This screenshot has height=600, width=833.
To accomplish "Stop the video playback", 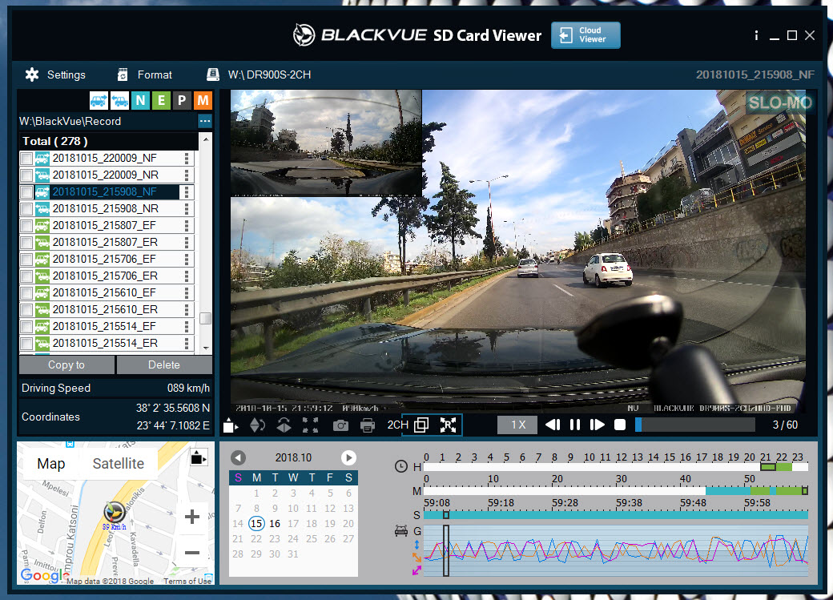I will click(x=620, y=425).
